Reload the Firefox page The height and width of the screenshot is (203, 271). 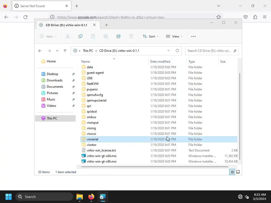[x=25, y=17]
